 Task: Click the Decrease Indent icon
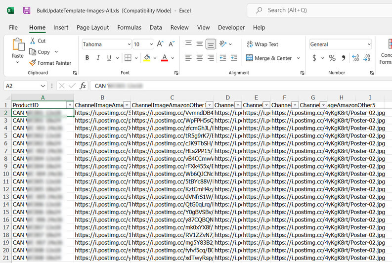223,58
